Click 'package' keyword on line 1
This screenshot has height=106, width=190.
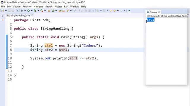[x=21, y=20]
